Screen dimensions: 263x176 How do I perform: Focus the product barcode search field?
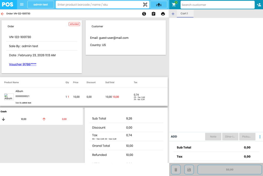point(99,5)
